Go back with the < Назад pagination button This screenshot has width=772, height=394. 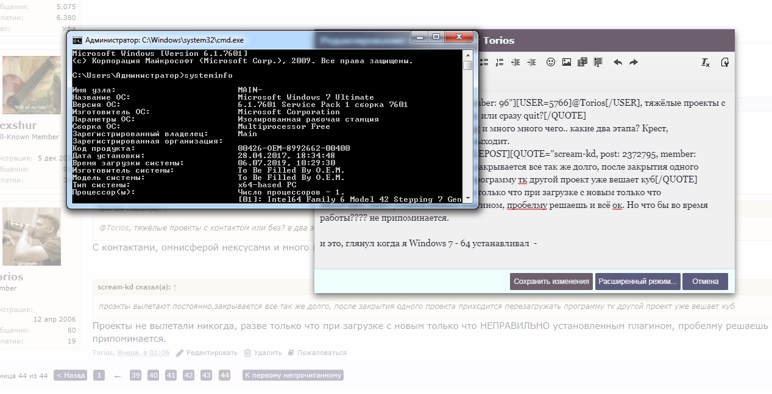tap(70, 375)
